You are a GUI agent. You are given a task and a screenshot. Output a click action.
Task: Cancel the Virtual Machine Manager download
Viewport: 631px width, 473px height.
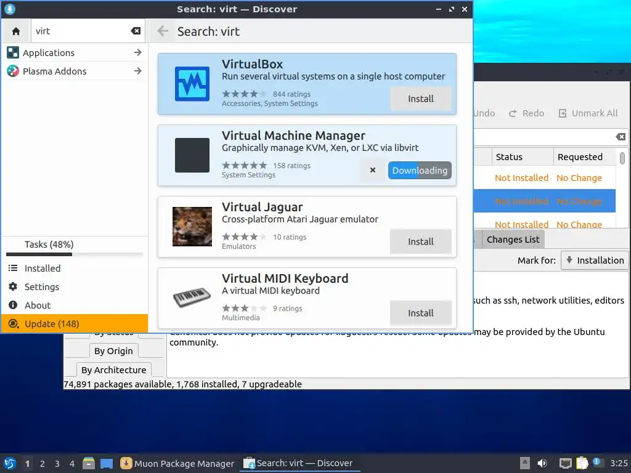click(x=373, y=170)
